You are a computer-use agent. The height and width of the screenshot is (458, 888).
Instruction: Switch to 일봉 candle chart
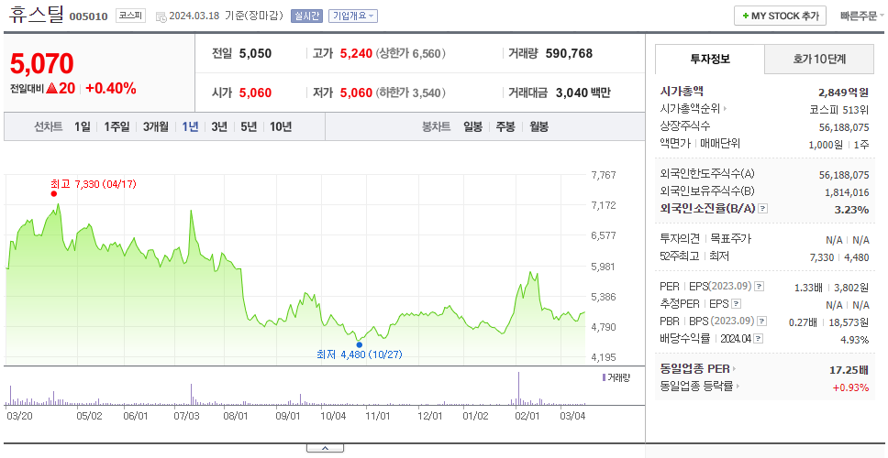[x=472, y=126]
